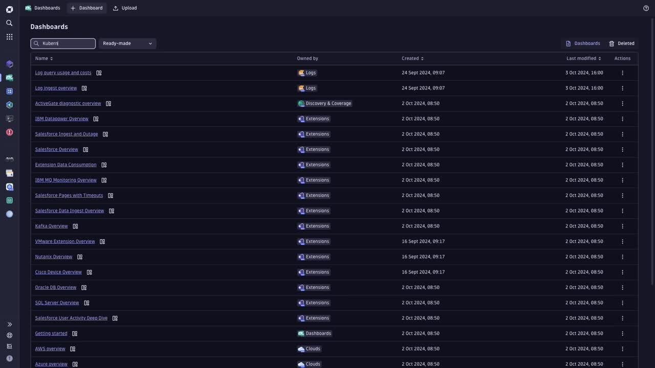The image size is (655, 368).
Task: Open the support smiley icon in sidebar
Action: click(x=9, y=335)
